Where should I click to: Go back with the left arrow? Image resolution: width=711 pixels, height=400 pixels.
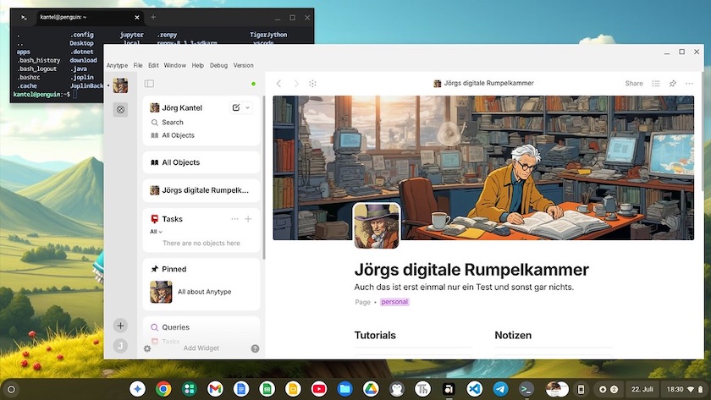(x=278, y=84)
